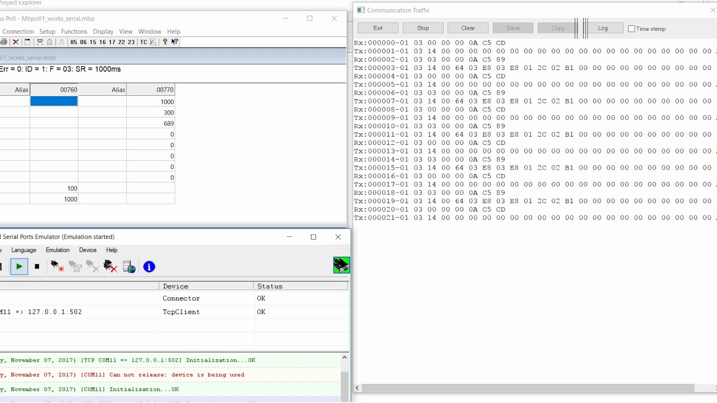Select the highlighted blue cell under 00760
Image resolution: width=717 pixels, height=403 pixels.
pyautogui.click(x=54, y=101)
